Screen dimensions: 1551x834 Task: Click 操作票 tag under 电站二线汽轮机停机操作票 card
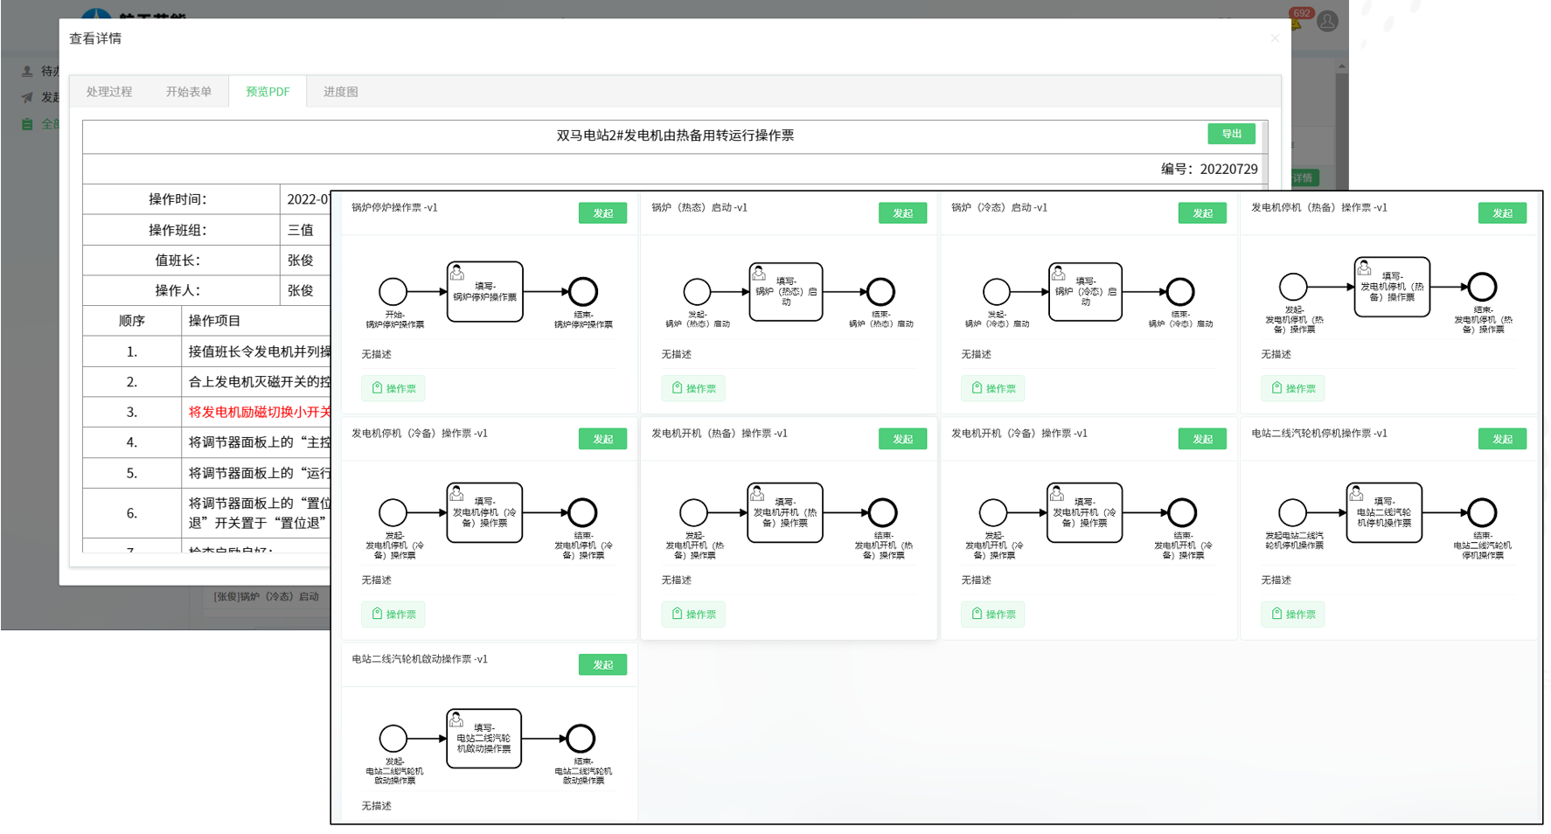[x=1292, y=614]
